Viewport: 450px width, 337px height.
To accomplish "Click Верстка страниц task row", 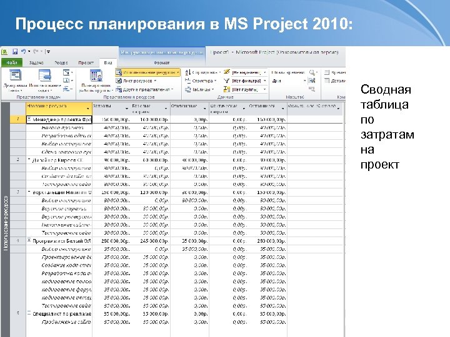I will (64, 208).
